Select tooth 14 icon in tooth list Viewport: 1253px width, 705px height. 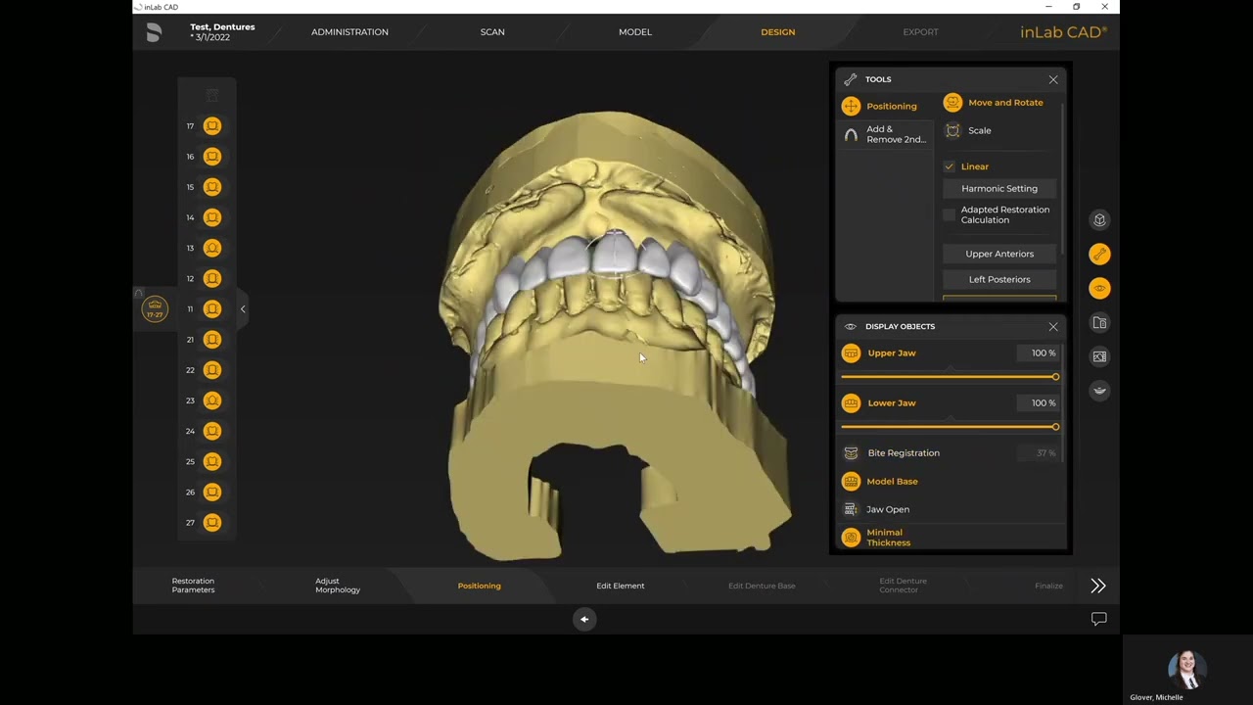point(212,217)
